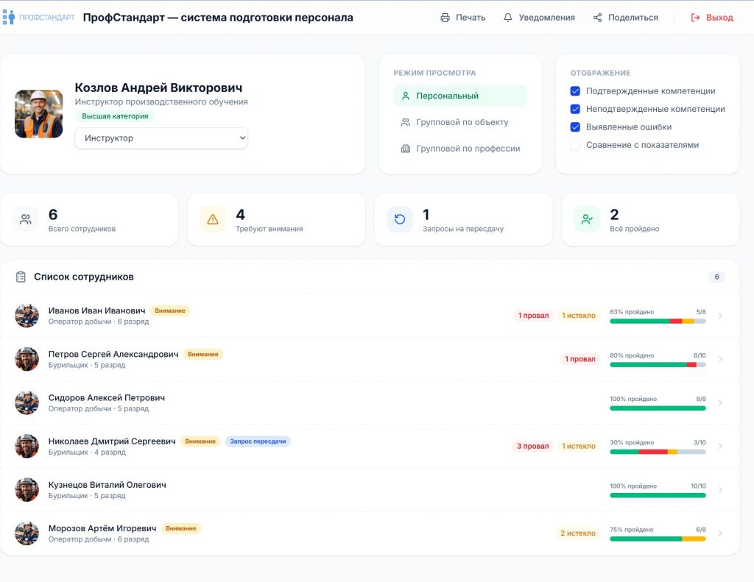The width and height of the screenshot is (754, 582).
Task: Expand Николаев Дмитрий Сергеевич row chevron
Action: [x=720, y=447]
